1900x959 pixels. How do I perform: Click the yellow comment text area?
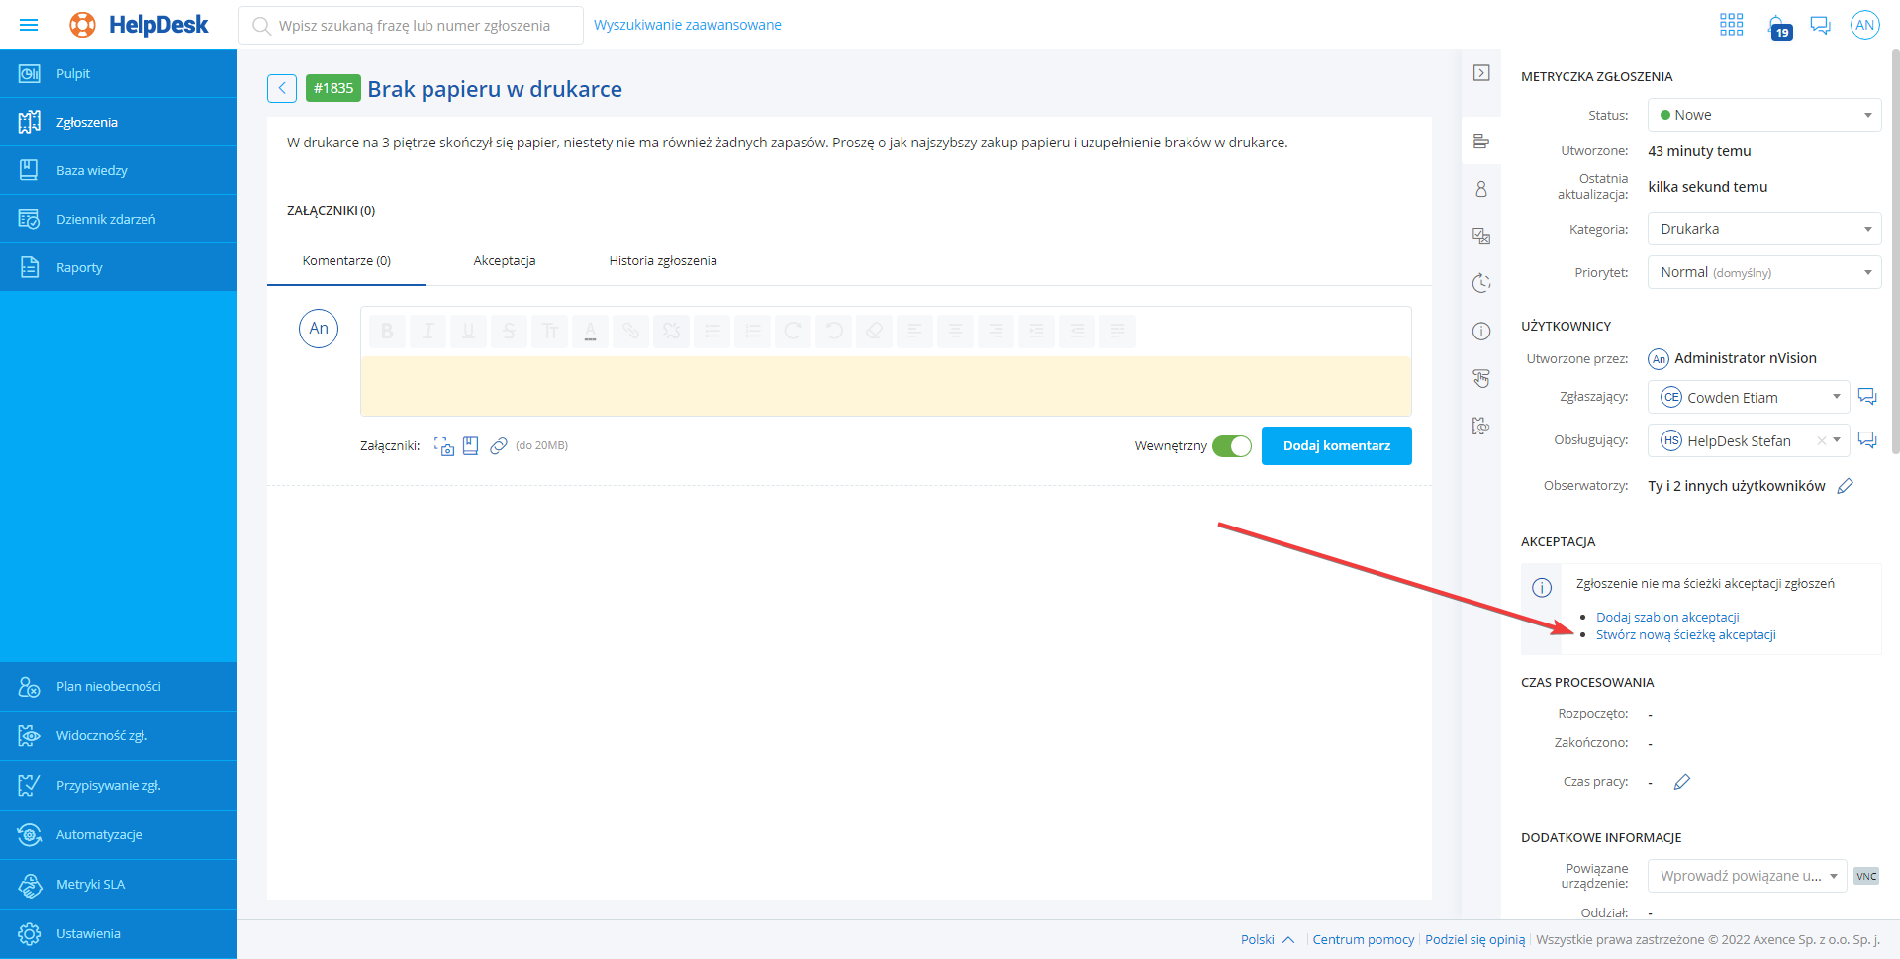coord(885,385)
